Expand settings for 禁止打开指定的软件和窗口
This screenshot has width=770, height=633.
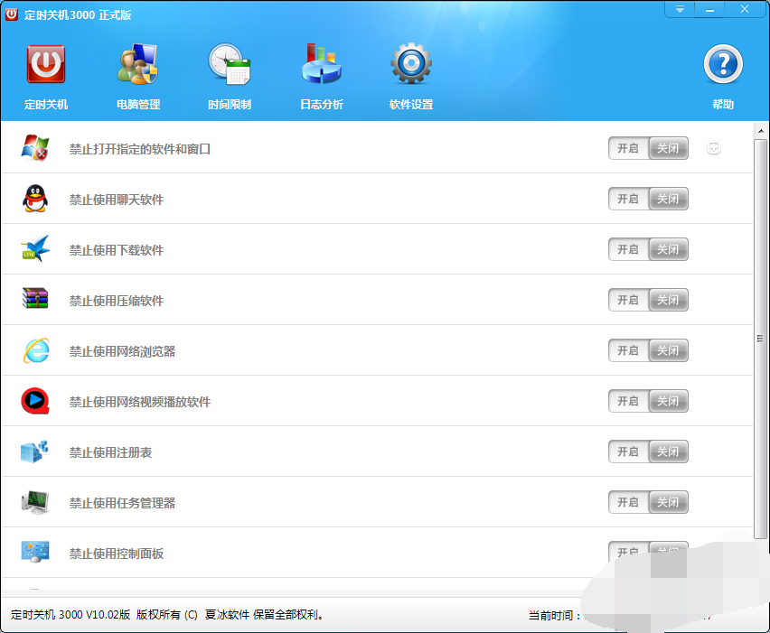tap(714, 148)
